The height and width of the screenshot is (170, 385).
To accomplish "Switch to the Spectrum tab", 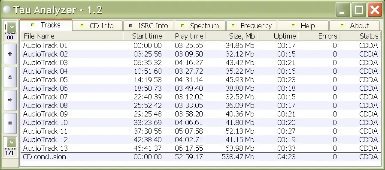I will pos(200,26).
